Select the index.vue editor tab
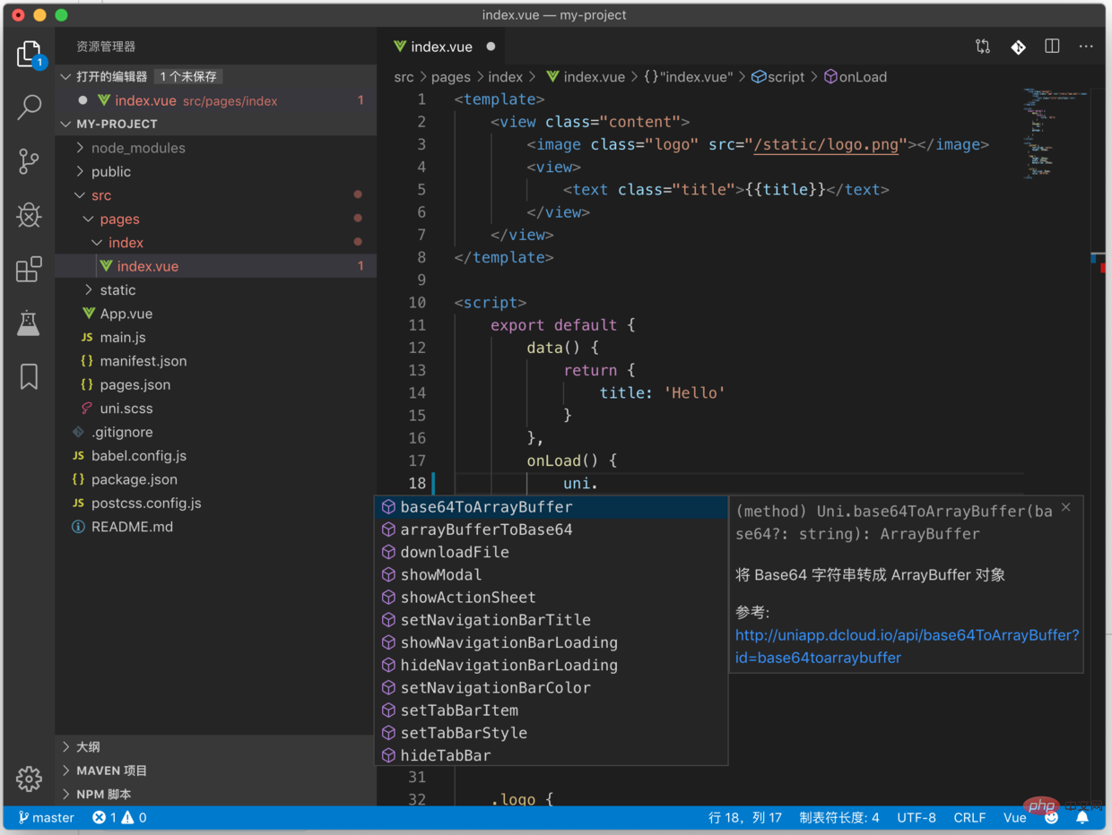The height and width of the screenshot is (835, 1112). tap(441, 47)
